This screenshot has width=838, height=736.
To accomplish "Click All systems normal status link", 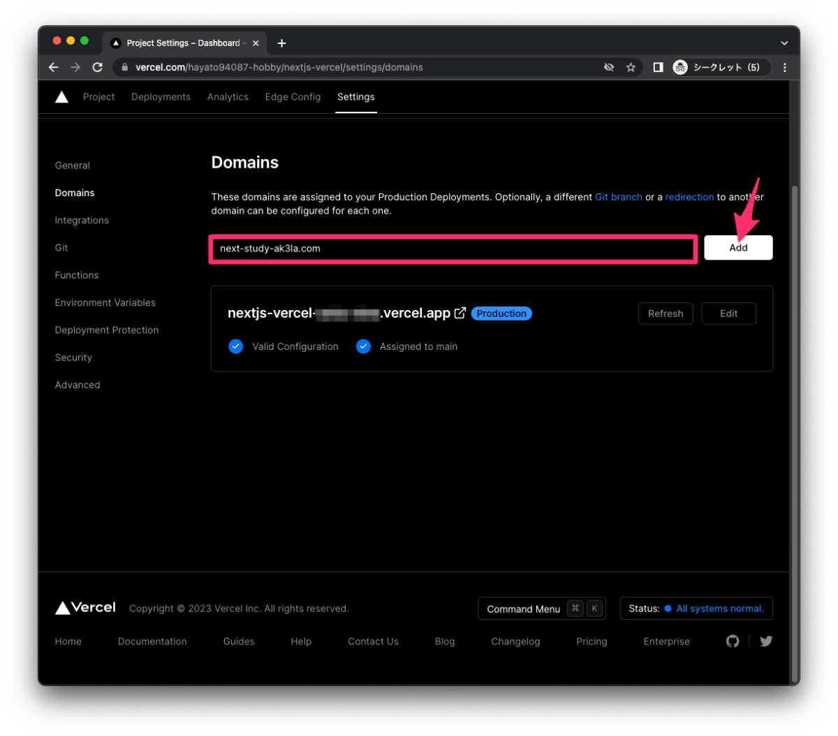I will (719, 608).
